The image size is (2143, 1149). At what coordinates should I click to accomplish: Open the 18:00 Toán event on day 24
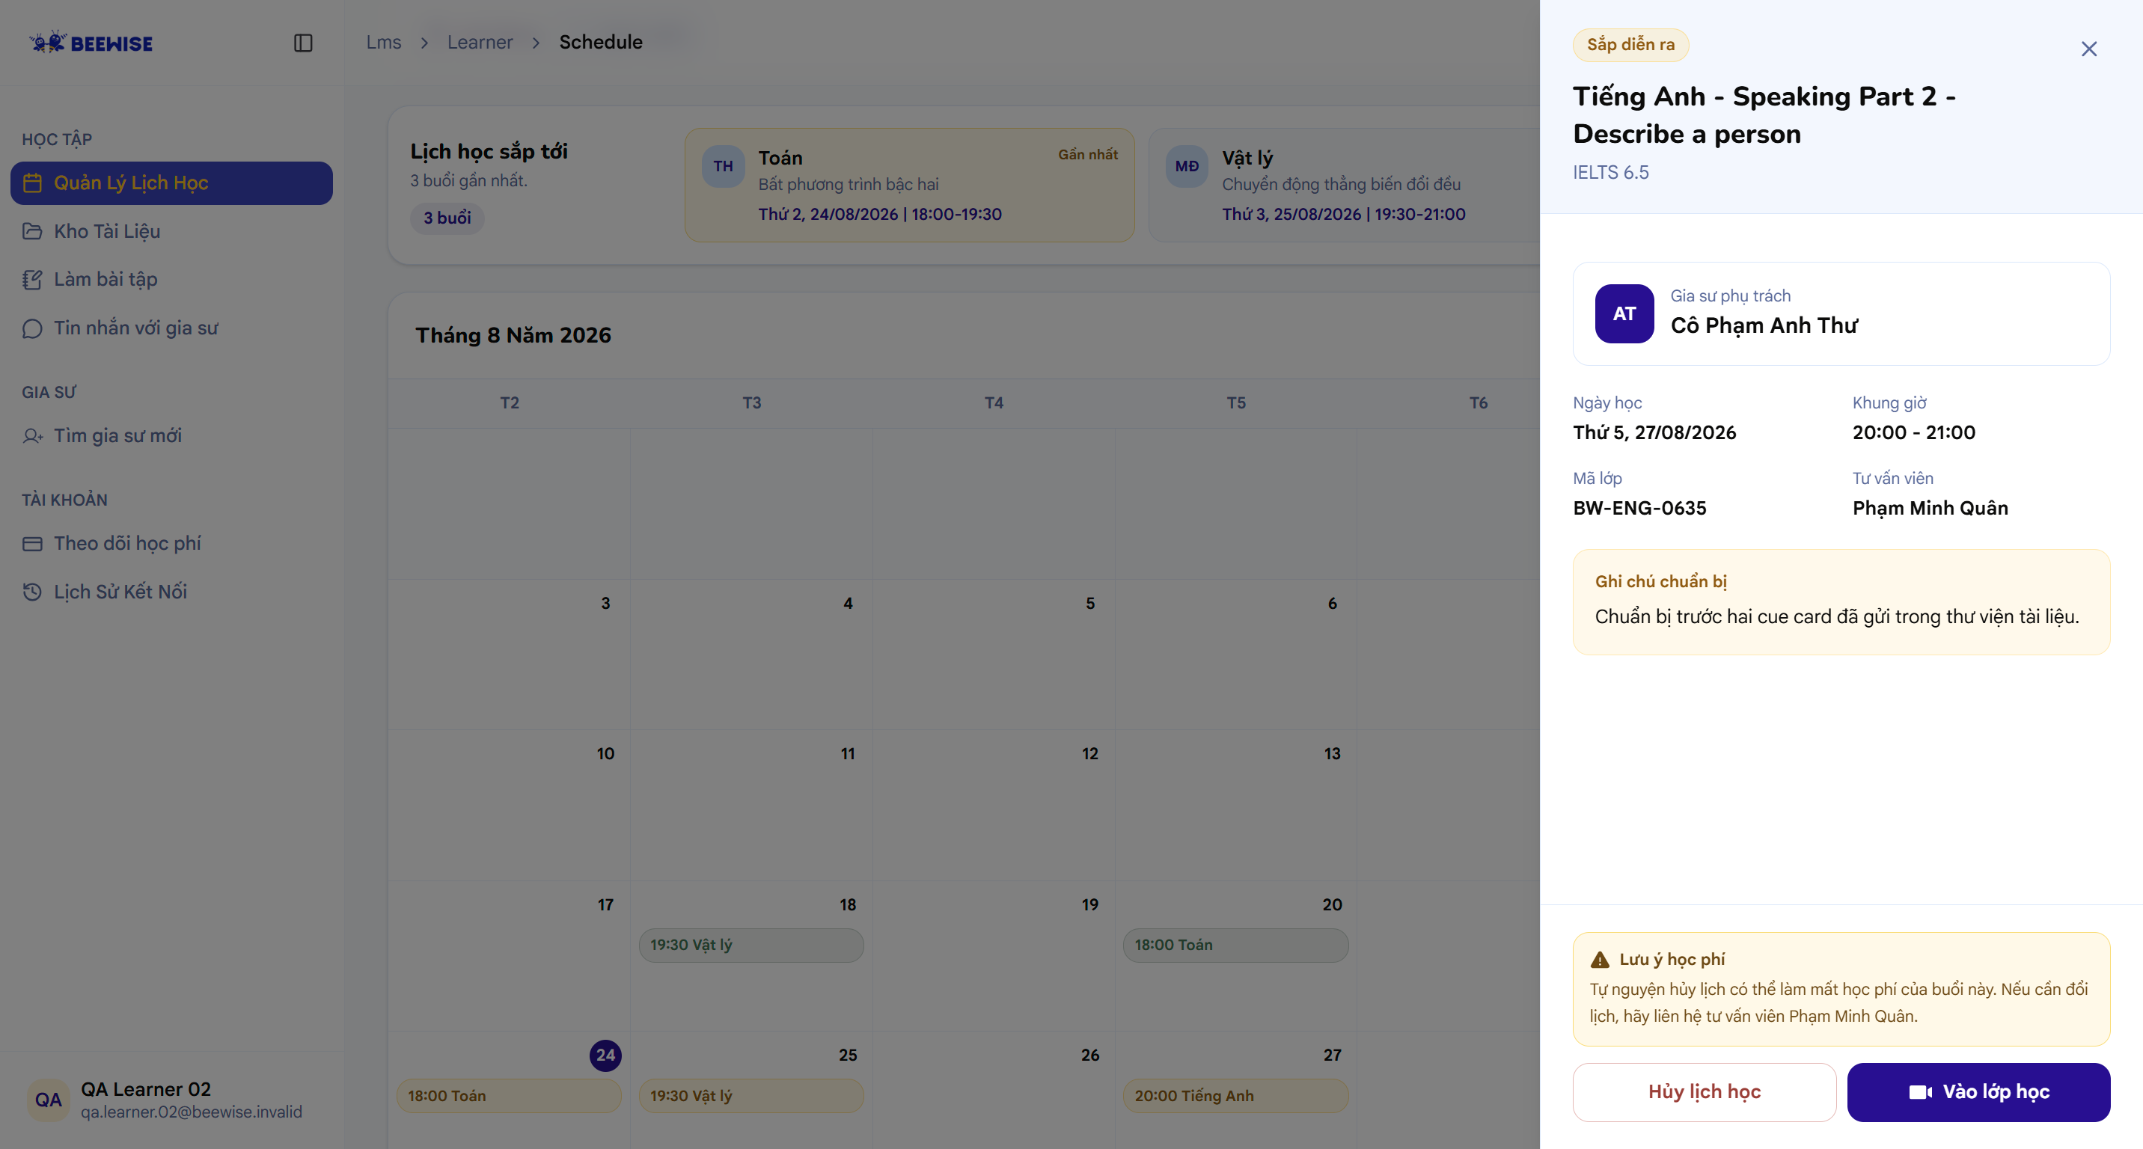[508, 1096]
